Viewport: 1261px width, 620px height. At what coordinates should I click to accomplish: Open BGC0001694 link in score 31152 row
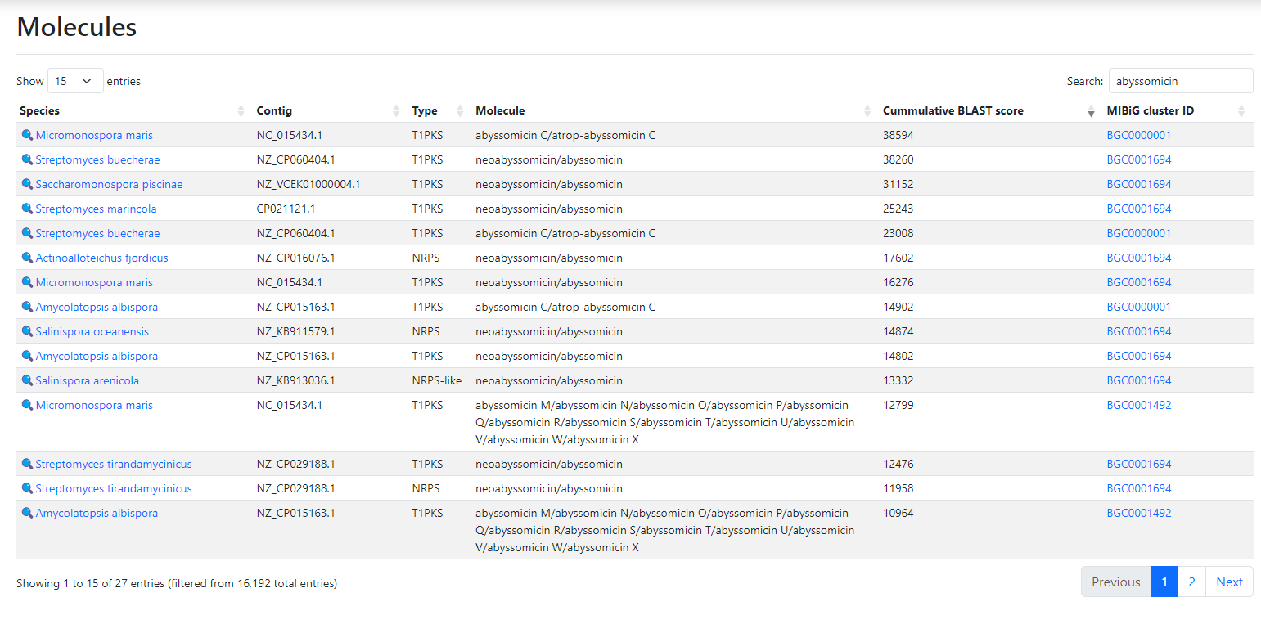1139,184
